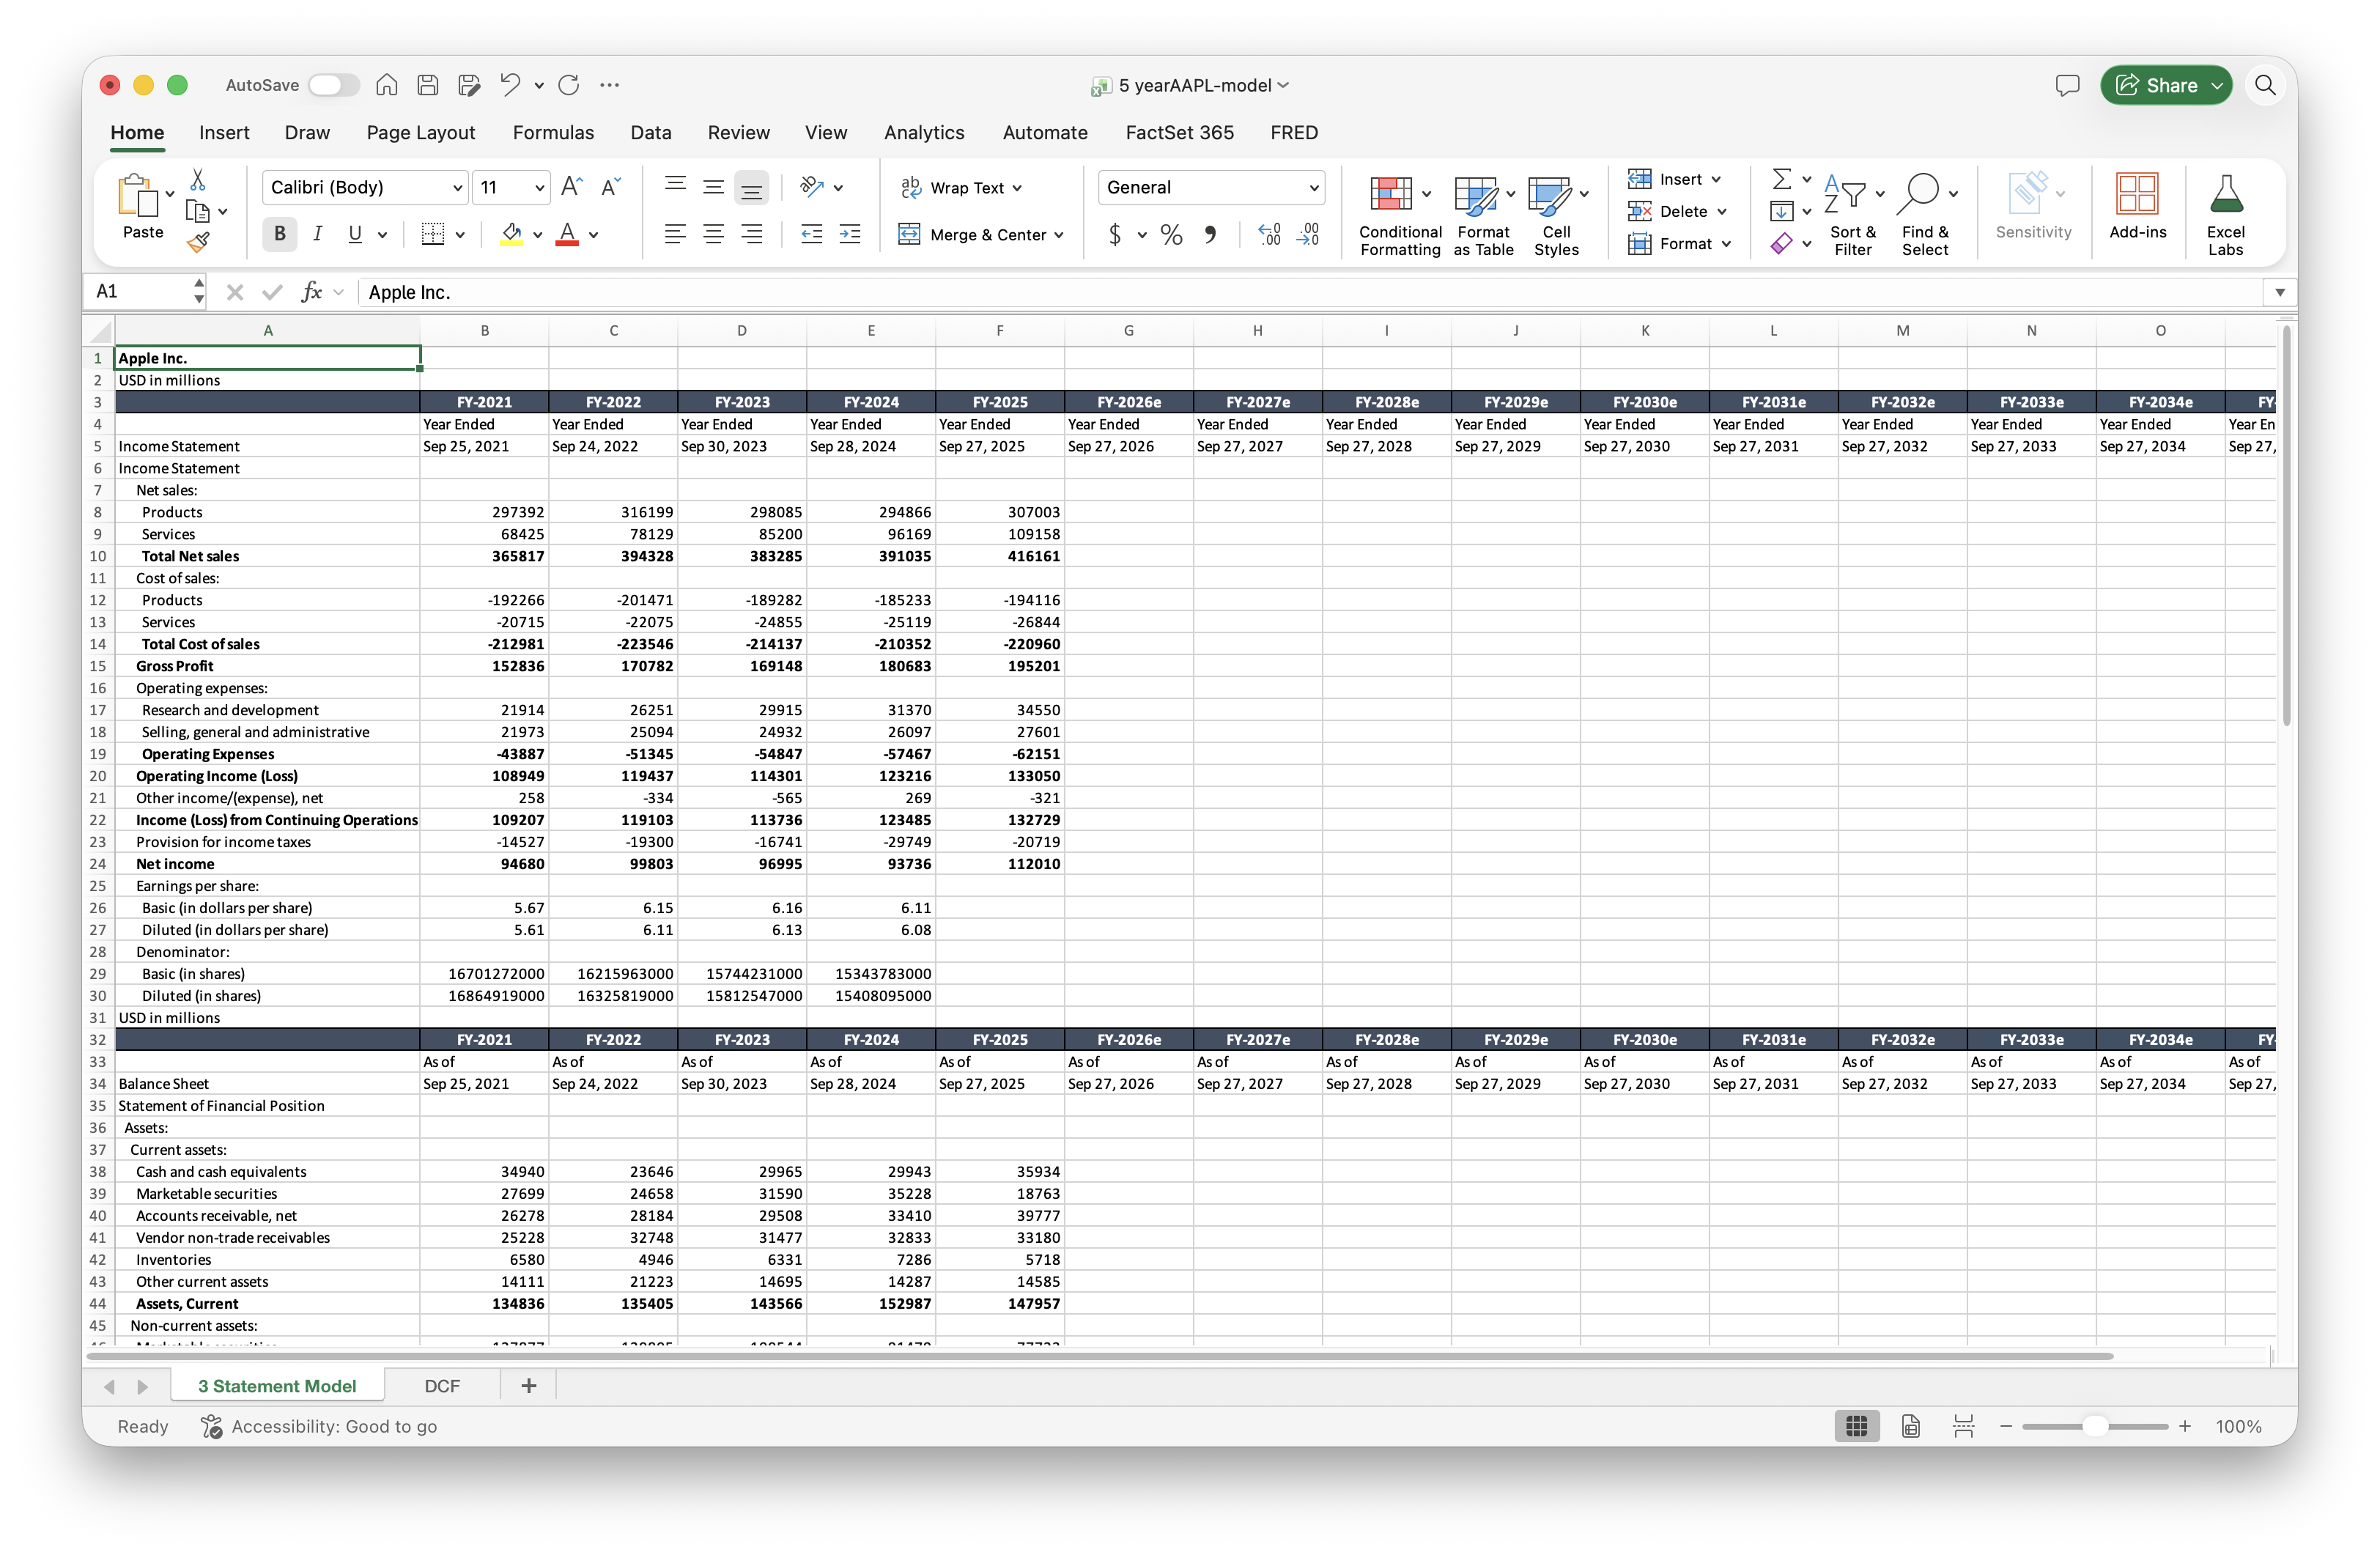Open the Analytics ribbon tab

pos(924,132)
